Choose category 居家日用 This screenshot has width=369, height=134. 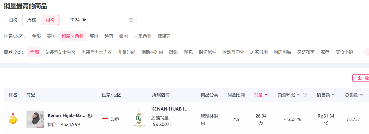click(259, 52)
